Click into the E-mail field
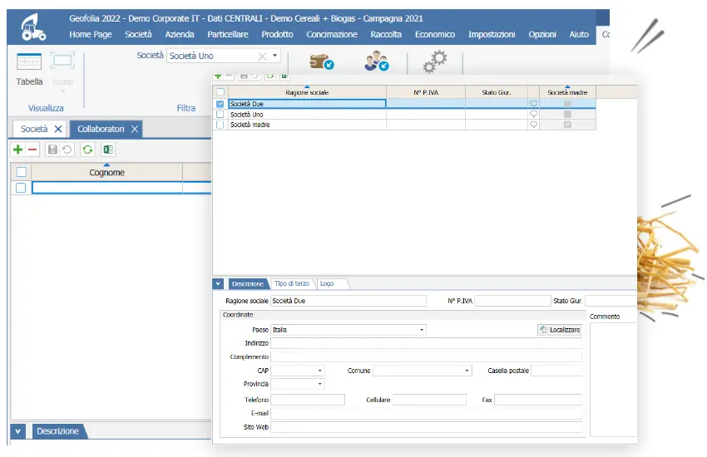The width and height of the screenshot is (707, 457). [426, 413]
